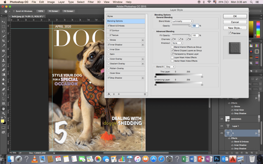Open the Filter menu
Viewport: 263px width, 164px height.
click(91, 2)
